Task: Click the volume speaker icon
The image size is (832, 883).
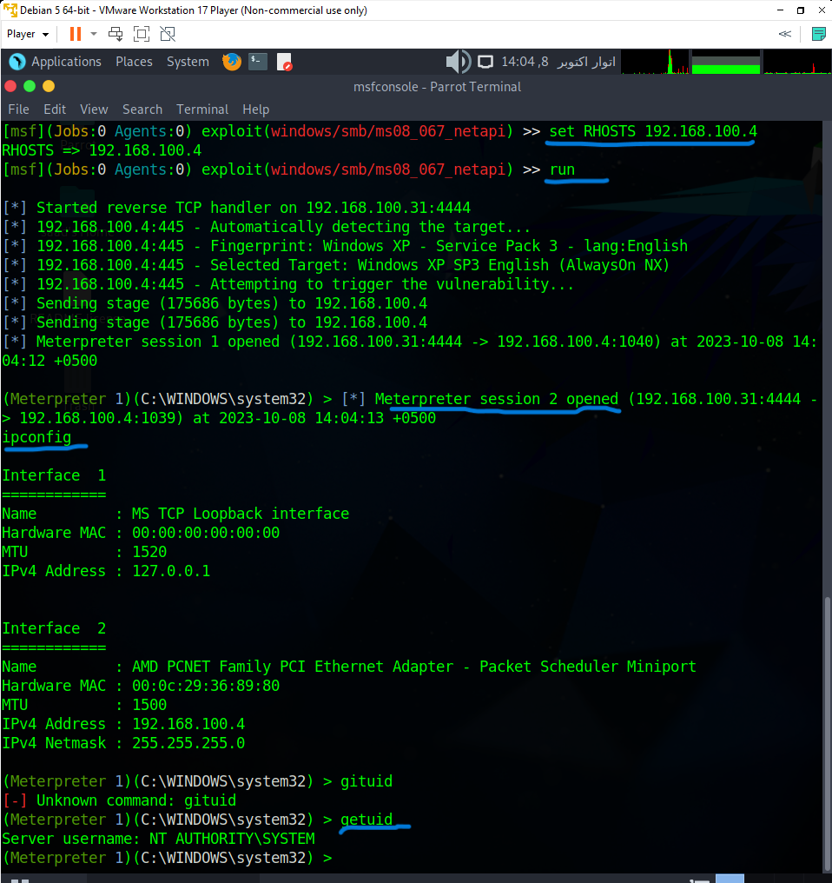Action: click(459, 62)
